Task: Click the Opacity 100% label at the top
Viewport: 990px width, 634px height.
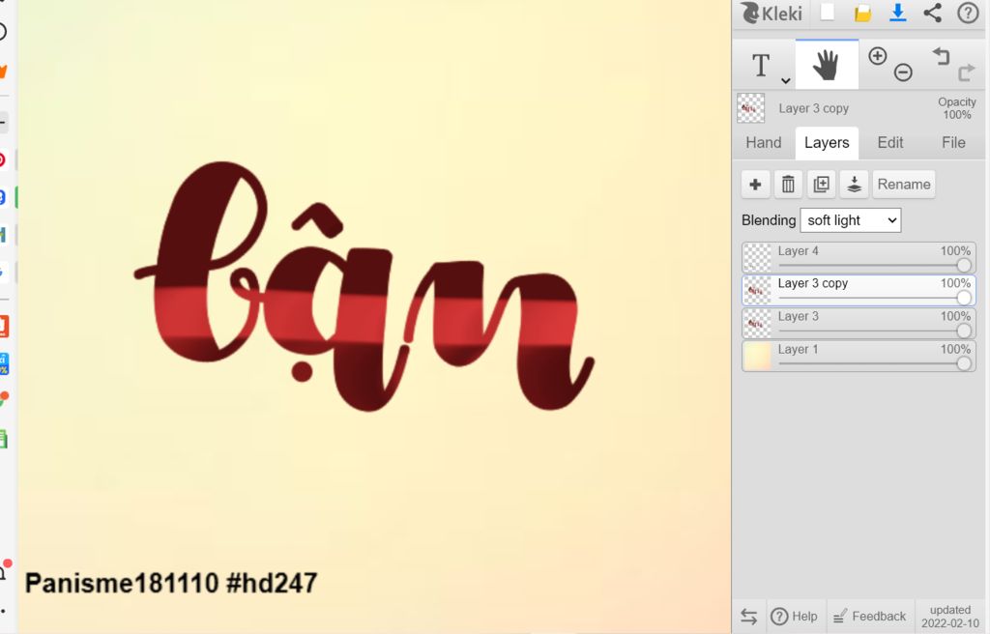Action: (956, 108)
